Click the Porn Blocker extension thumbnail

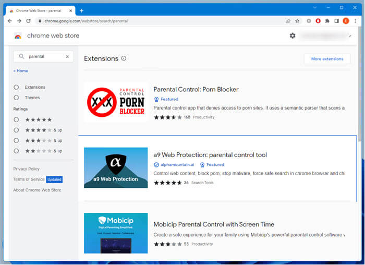[x=116, y=102]
